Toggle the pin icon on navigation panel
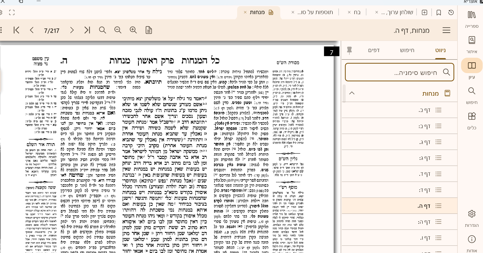Screen dimensions: 483x253 [349, 50]
